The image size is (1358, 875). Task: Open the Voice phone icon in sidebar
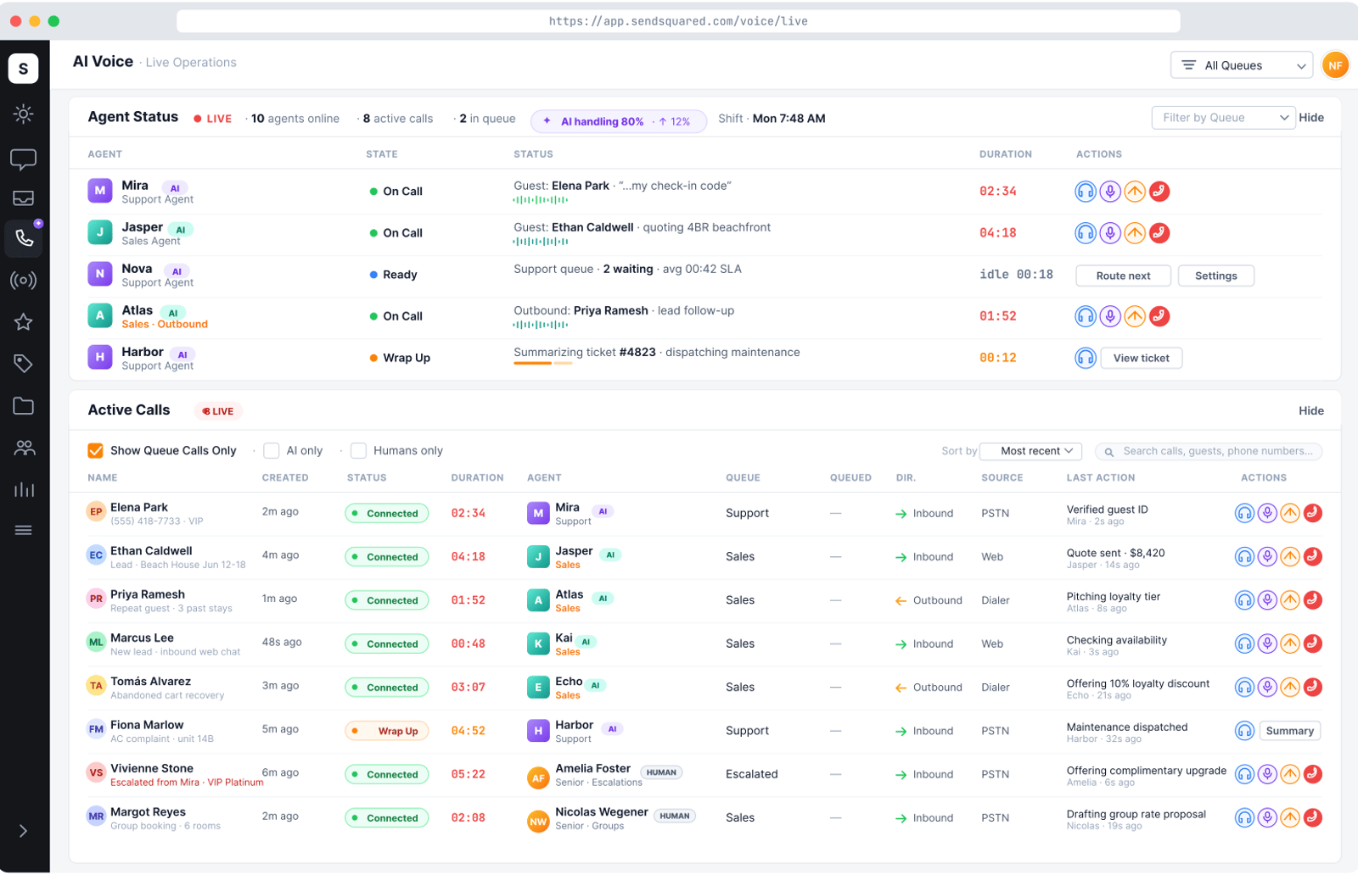[24, 238]
